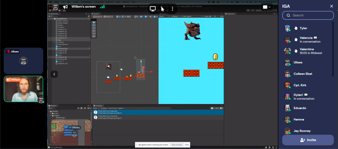The width and height of the screenshot is (338, 149).
Task: Open the Global rotation dropdown
Action: coord(108,17)
